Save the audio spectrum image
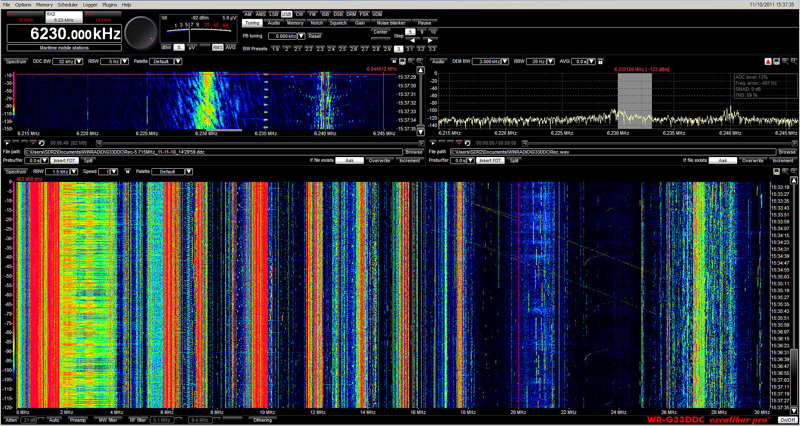The height and width of the screenshot is (426, 800). [x=776, y=62]
